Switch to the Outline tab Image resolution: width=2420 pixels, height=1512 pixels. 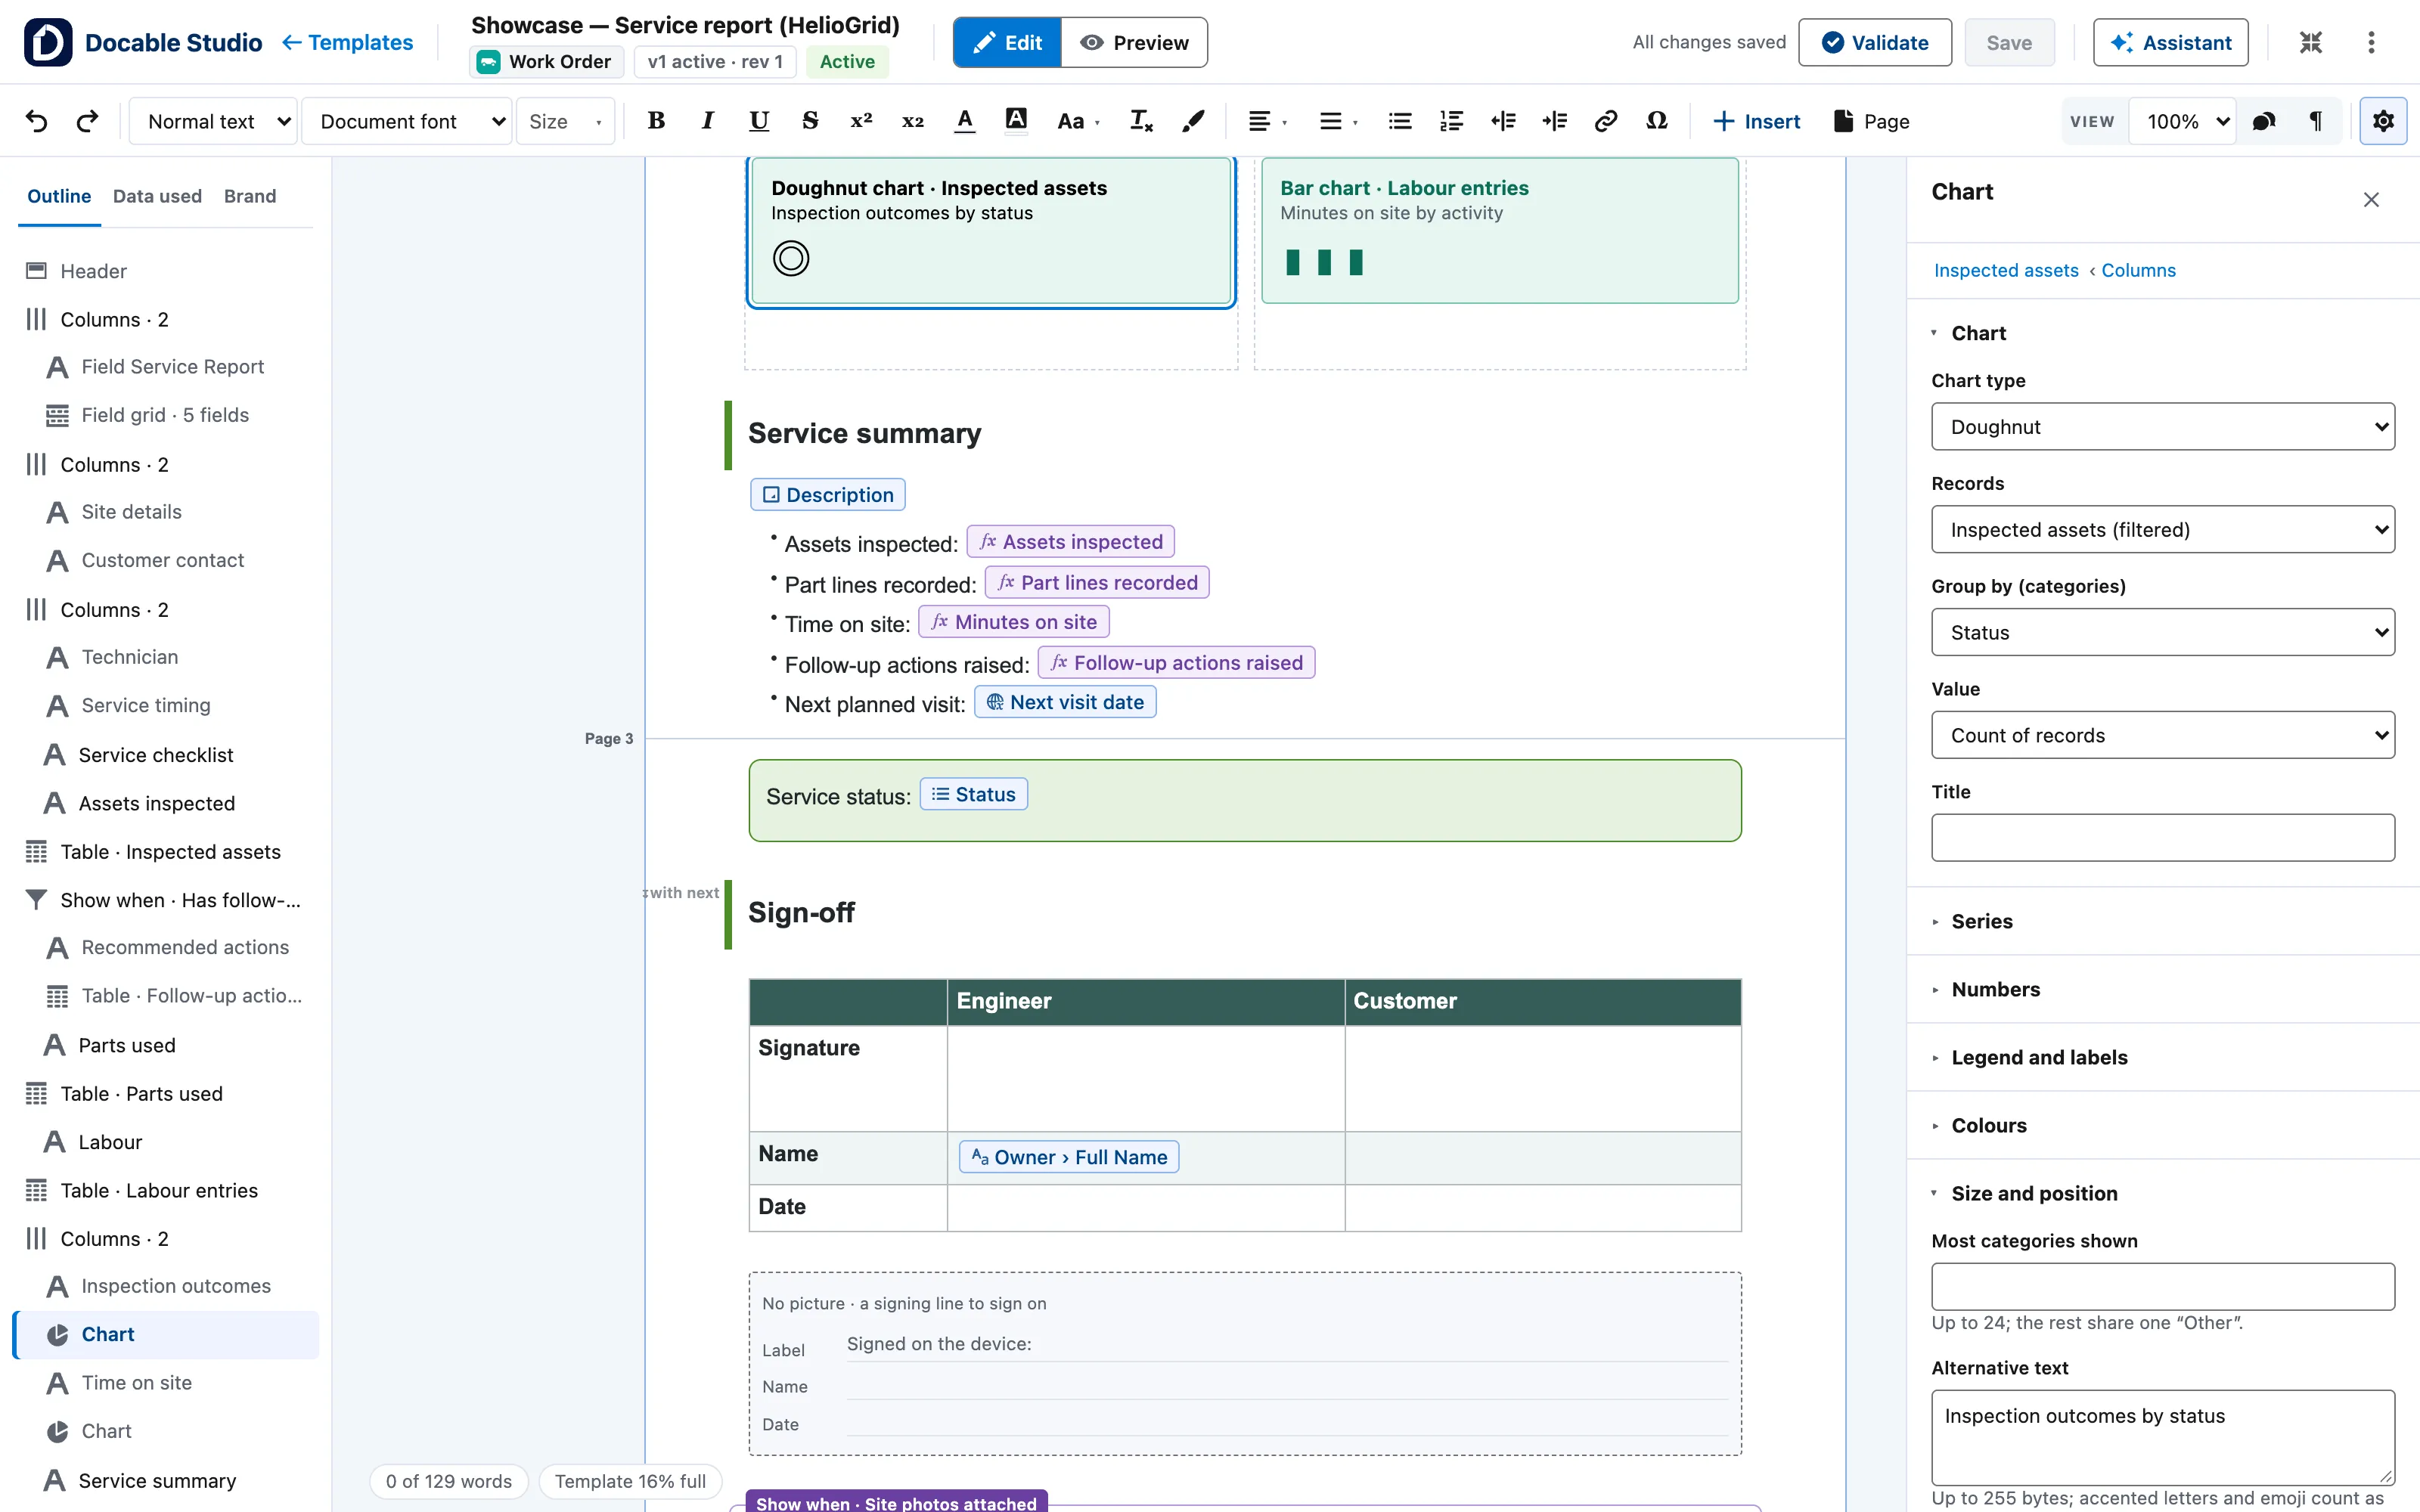pyautogui.click(x=59, y=196)
